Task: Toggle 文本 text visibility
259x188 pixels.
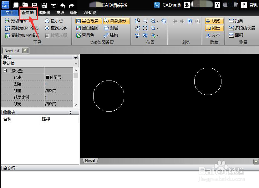Action: [213, 35]
